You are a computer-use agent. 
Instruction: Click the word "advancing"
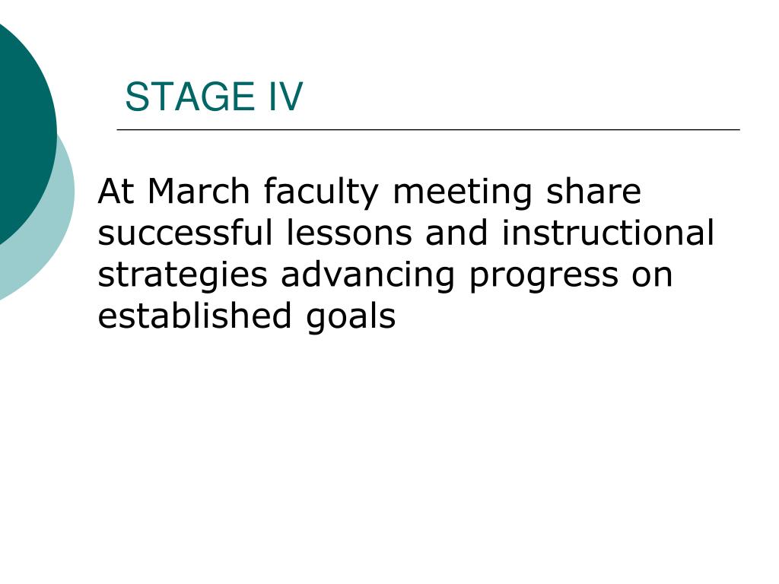pos(367,277)
